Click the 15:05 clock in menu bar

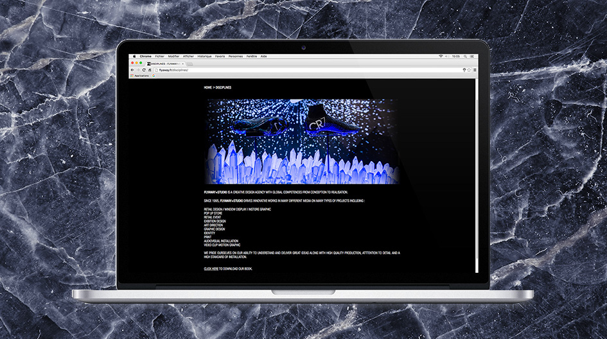click(456, 56)
